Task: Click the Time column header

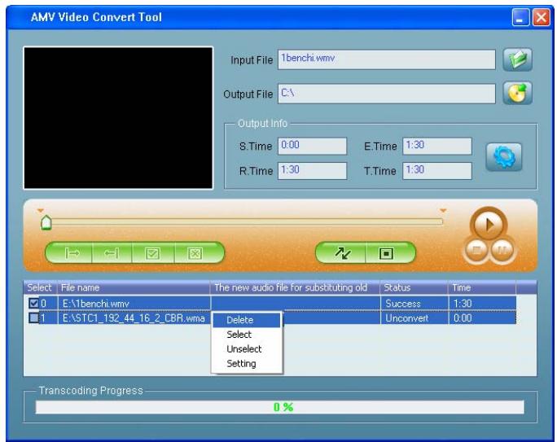Action: (x=482, y=287)
